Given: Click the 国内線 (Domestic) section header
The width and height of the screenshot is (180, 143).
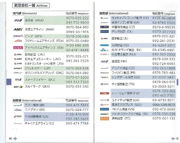Looking at the screenshot, I should point(25,13).
